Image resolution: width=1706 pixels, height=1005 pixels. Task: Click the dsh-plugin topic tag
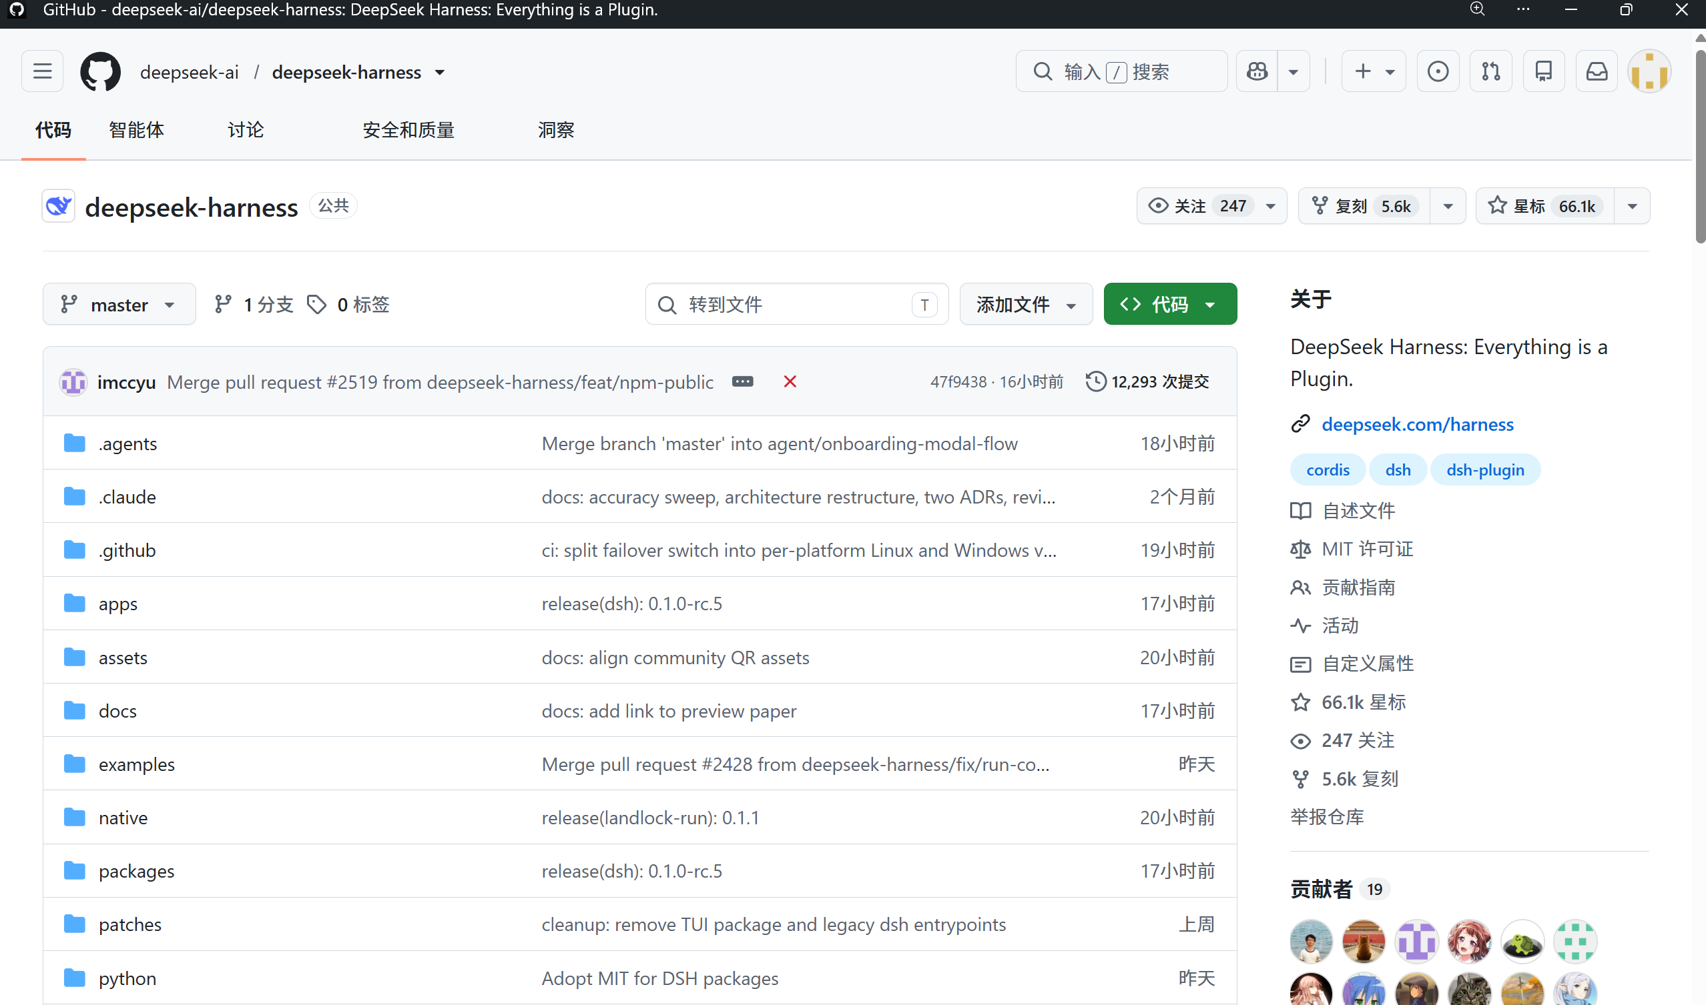pos(1485,470)
